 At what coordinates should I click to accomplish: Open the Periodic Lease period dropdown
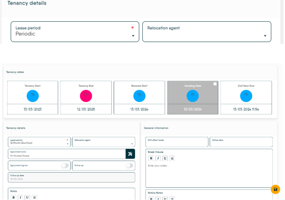pos(75,31)
